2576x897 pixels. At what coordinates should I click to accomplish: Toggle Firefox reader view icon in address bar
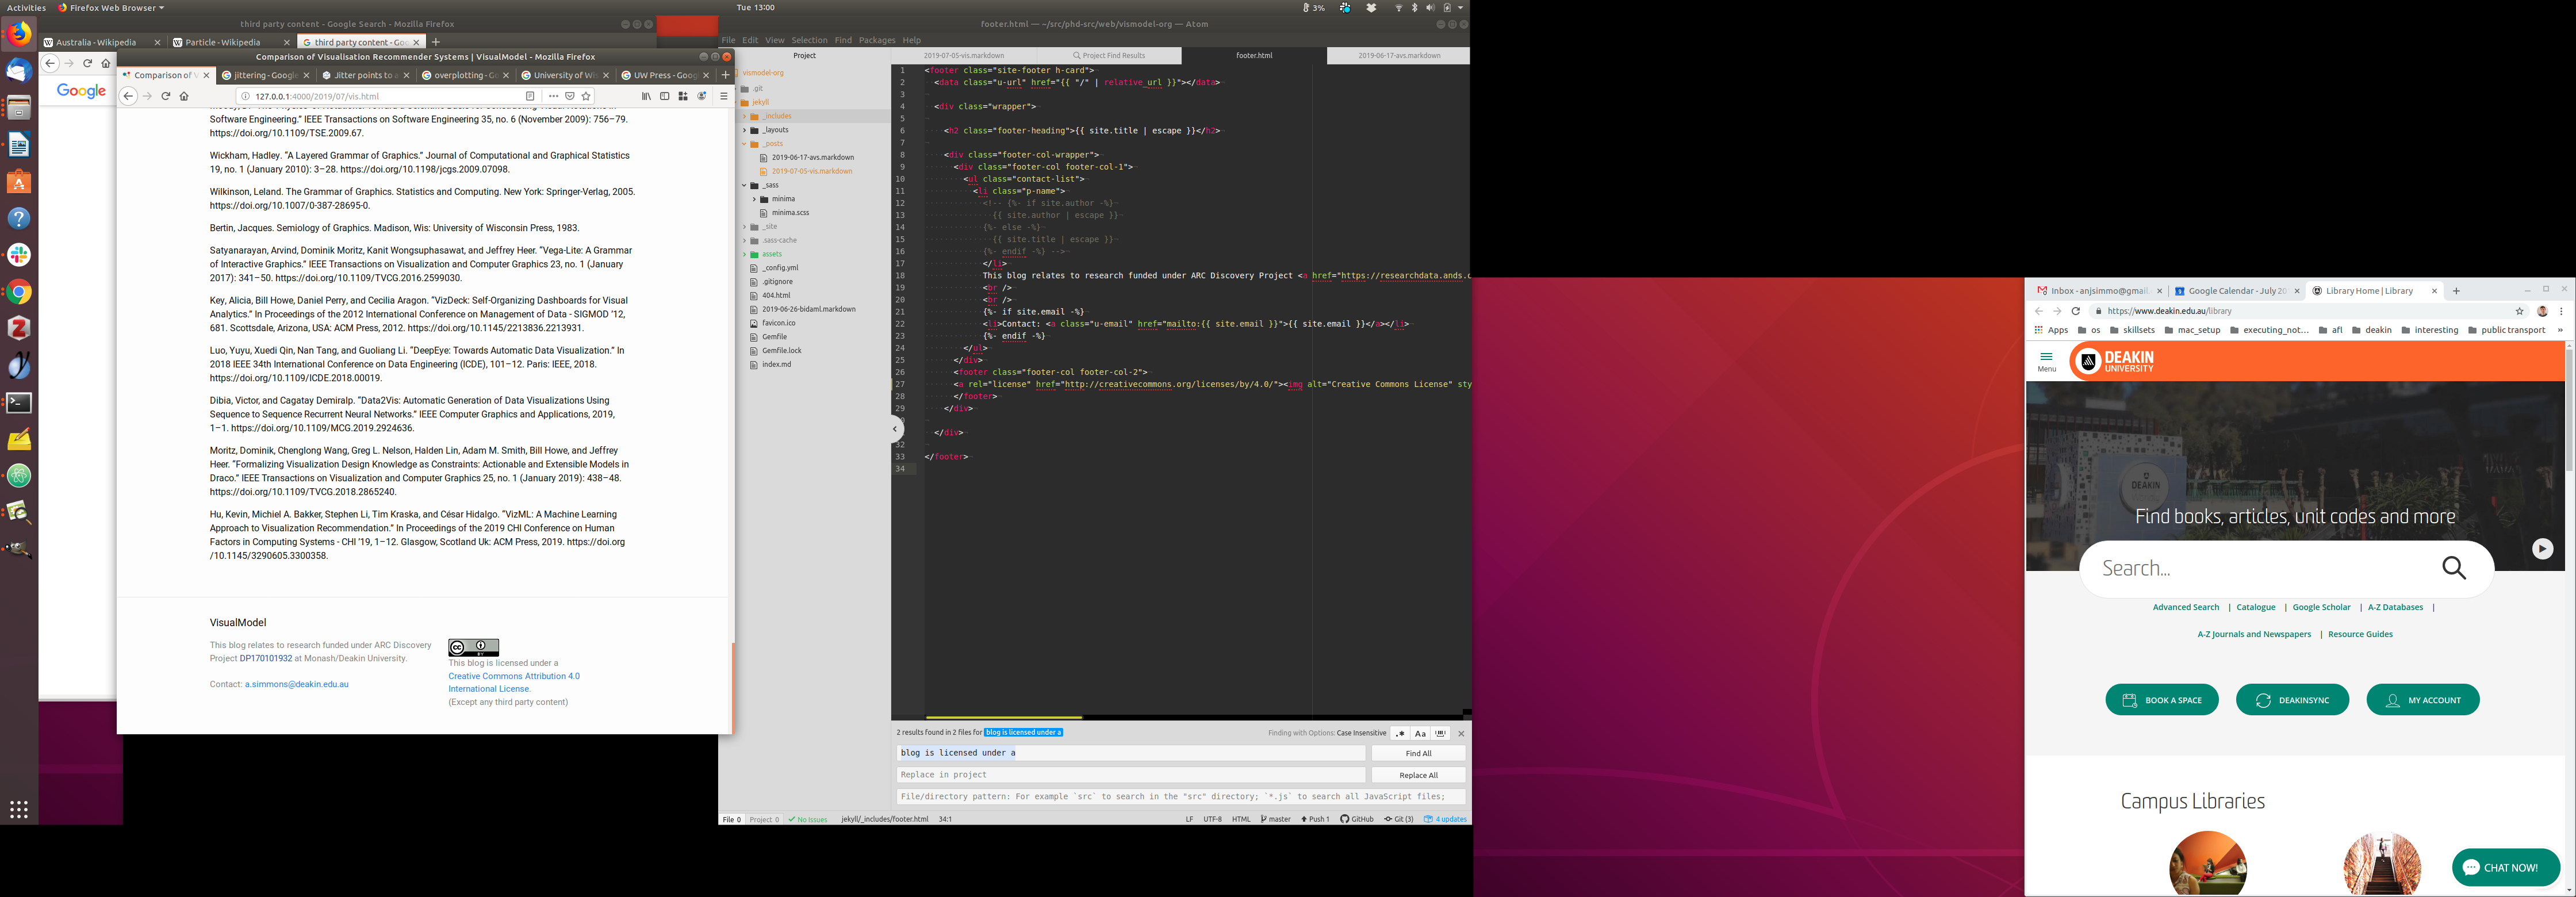click(x=530, y=96)
